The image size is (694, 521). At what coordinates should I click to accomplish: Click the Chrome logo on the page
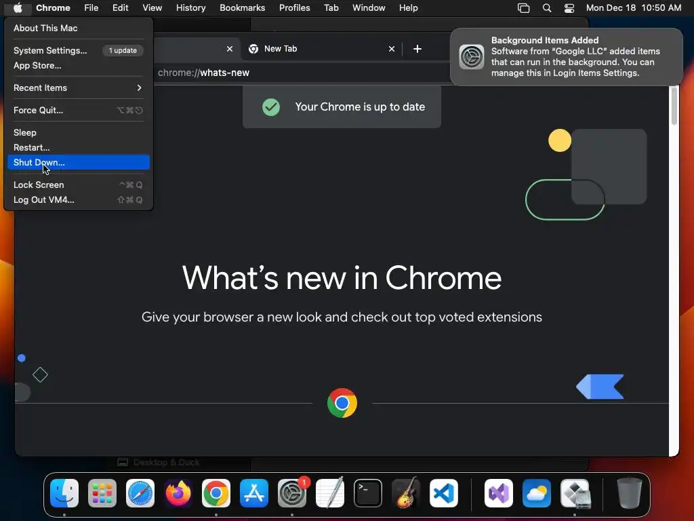(342, 403)
